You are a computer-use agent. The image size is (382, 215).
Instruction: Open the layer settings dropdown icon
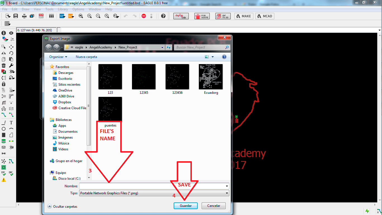pyautogui.click(x=5, y=39)
